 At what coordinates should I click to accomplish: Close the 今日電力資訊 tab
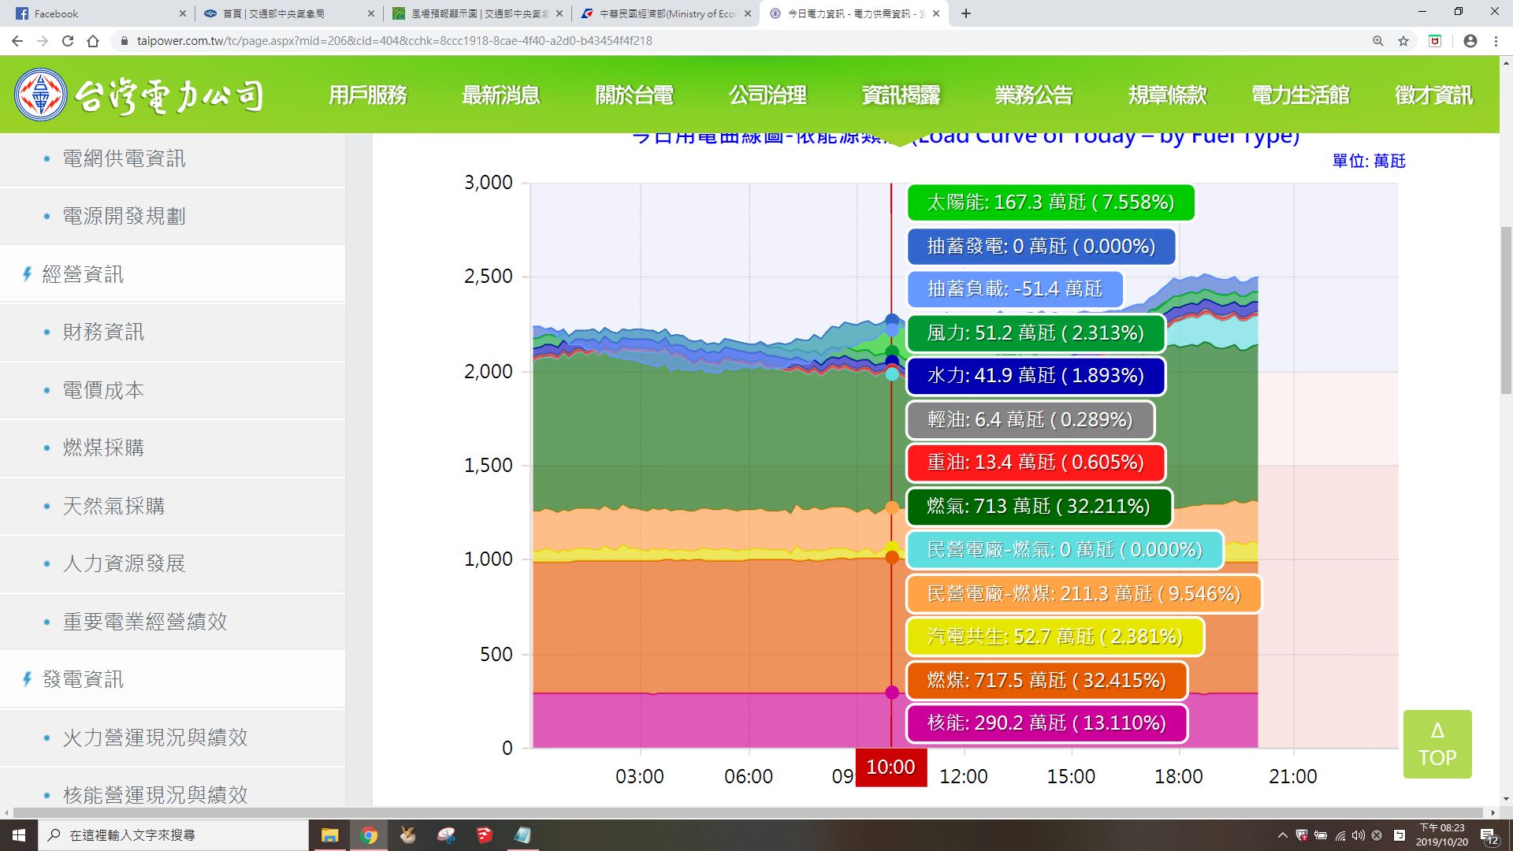pyautogui.click(x=935, y=13)
